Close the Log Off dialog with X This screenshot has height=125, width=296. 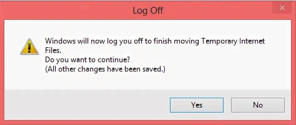pyautogui.click(x=282, y=8)
